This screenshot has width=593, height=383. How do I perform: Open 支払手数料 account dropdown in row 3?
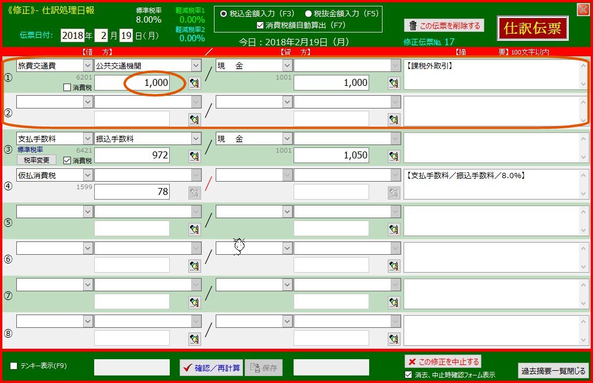coord(88,139)
